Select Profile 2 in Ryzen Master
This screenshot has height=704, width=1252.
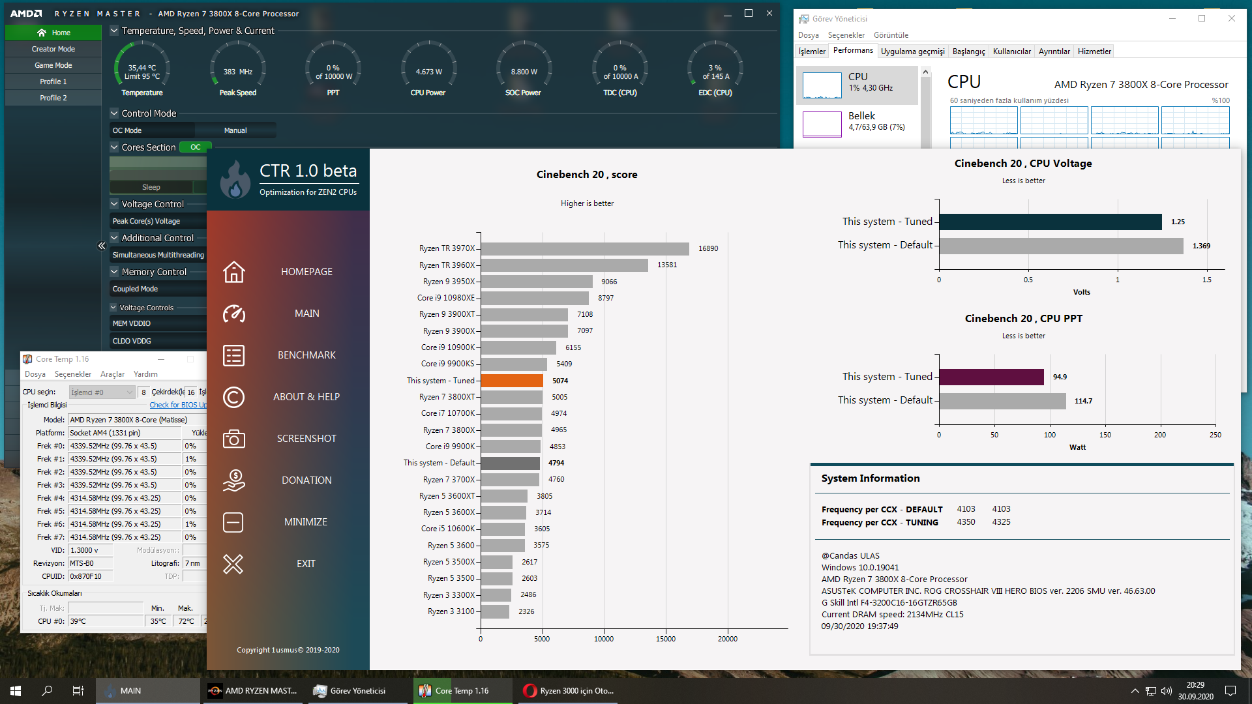(x=53, y=98)
